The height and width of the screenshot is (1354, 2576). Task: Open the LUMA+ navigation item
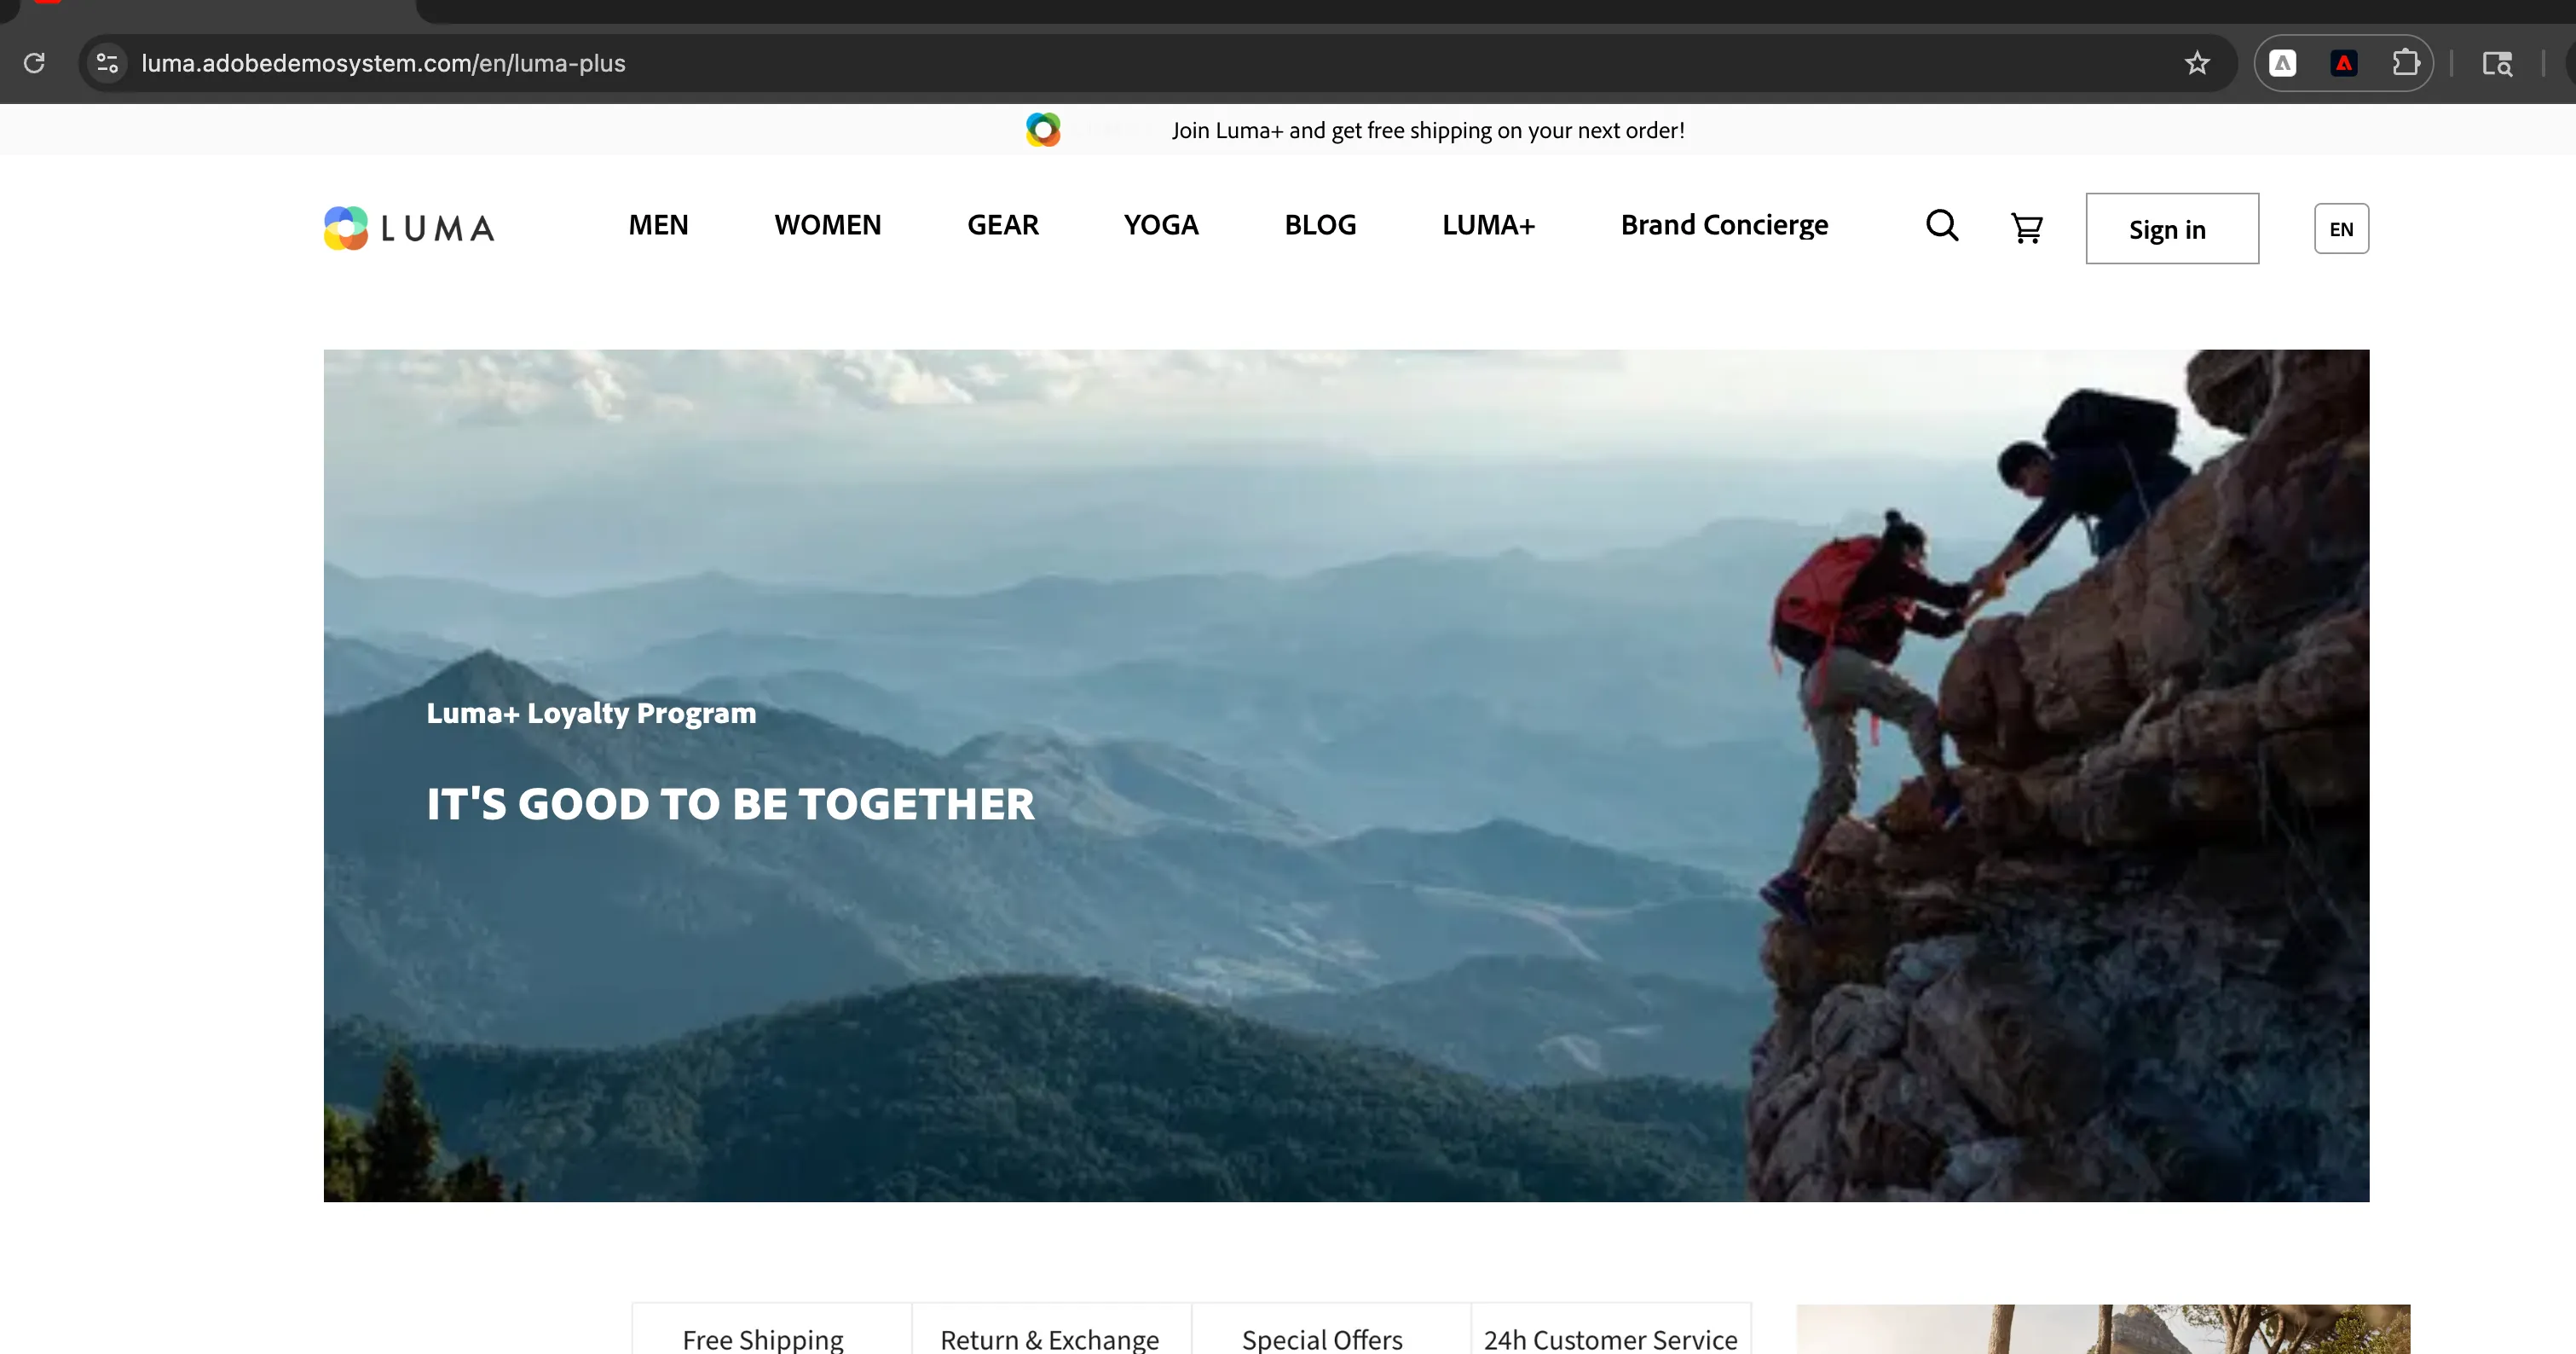pos(1488,225)
